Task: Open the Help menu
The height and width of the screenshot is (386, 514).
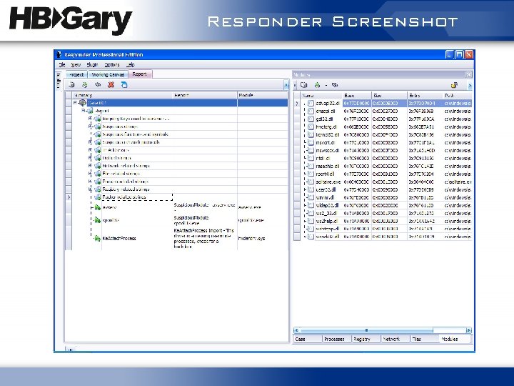Action: (x=131, y=64)
